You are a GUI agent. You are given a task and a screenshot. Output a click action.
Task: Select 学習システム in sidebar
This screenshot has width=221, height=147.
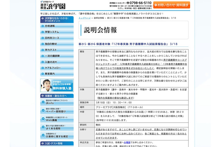(x=57, y=32)
